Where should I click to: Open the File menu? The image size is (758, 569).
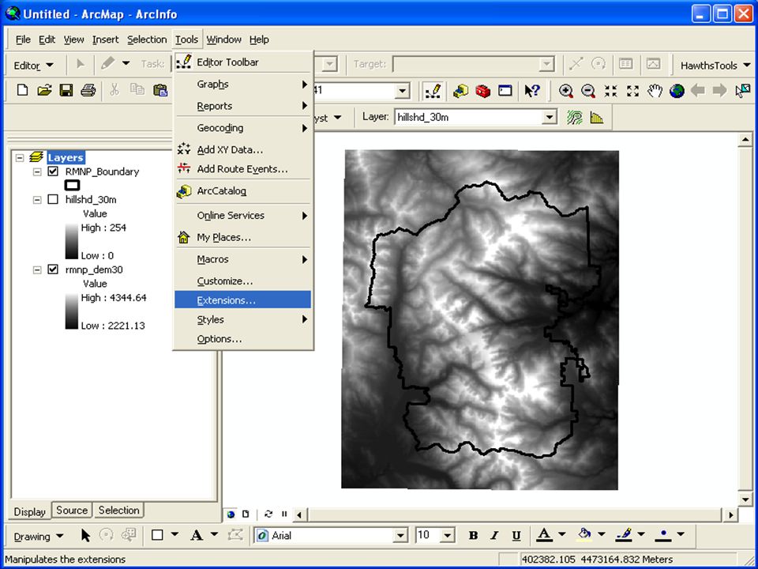coord(23,40)
